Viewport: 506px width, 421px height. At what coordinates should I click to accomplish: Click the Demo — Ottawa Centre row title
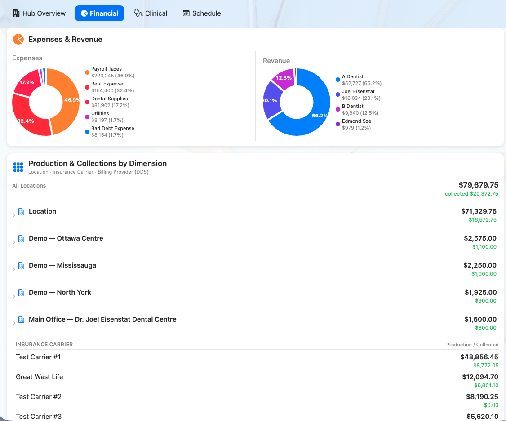pos(66,238)
